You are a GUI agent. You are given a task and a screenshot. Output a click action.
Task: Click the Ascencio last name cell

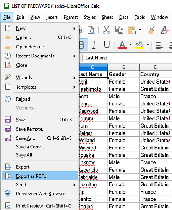tap(93, 170)
